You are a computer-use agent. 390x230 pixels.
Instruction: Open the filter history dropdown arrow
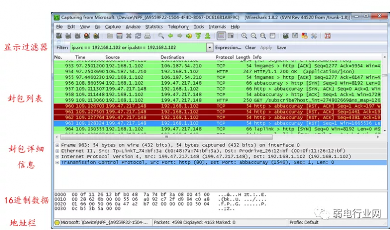[210, 48]
